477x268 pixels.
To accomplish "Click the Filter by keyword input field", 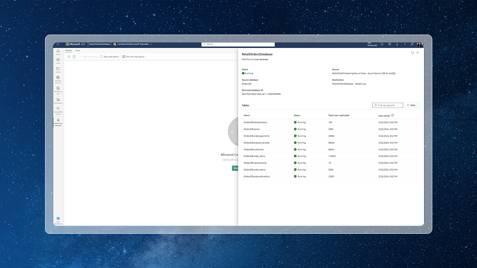I will click(388, 105).
